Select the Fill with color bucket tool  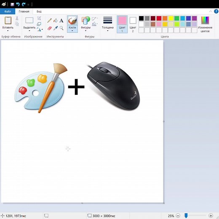pyautogui.click(x=56, y=21)
